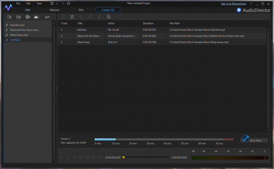Jump to the start with previous button

(81, 157)
